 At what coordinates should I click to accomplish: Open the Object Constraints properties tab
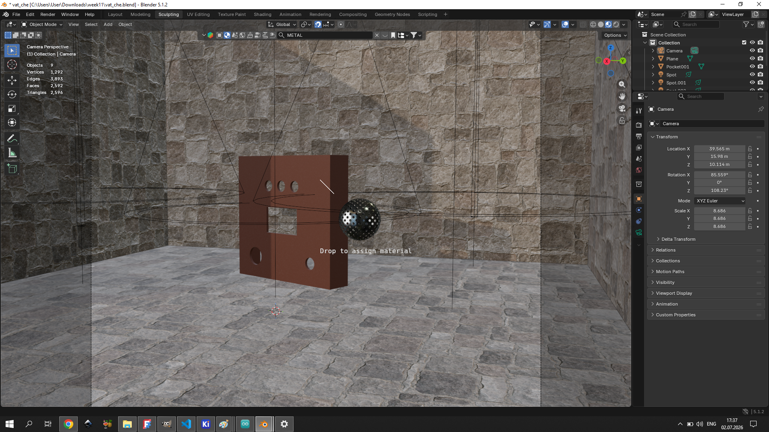click(639, 221)
